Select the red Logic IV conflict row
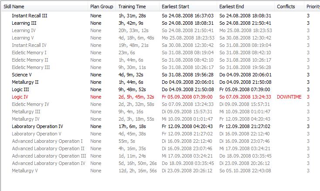The image size is (320, 191). pyautogui.click(x=20, y=97)
